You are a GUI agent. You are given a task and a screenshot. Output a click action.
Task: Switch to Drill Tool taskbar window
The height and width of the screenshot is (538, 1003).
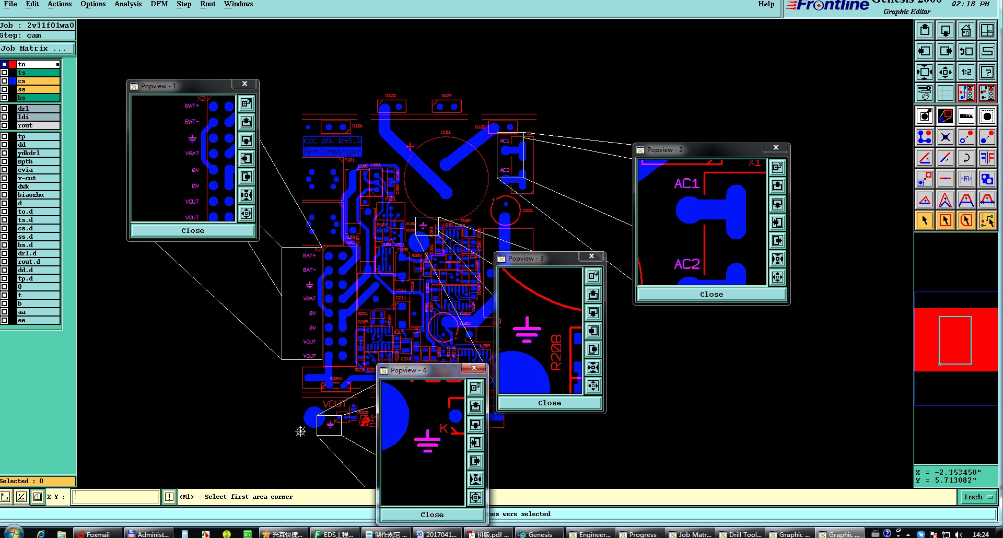(740, 534)
